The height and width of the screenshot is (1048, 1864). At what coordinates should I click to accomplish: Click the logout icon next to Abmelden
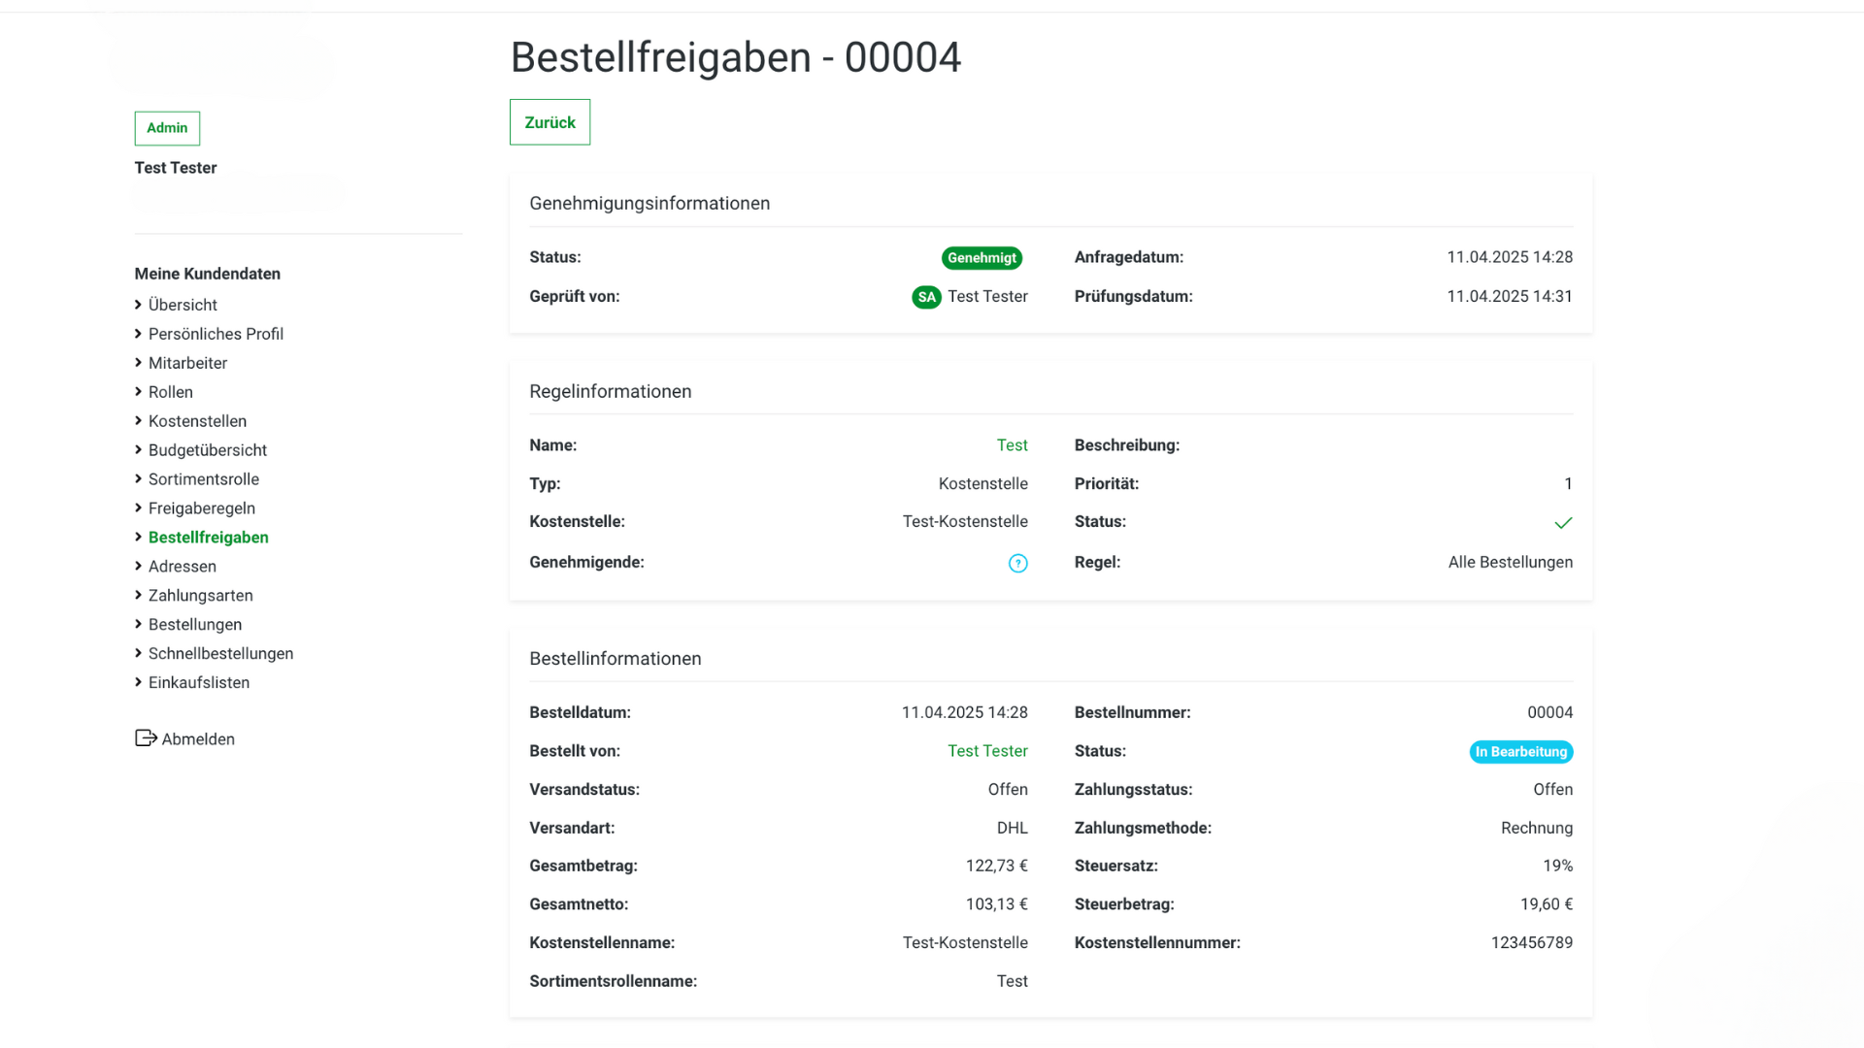(x=146, y=738)
